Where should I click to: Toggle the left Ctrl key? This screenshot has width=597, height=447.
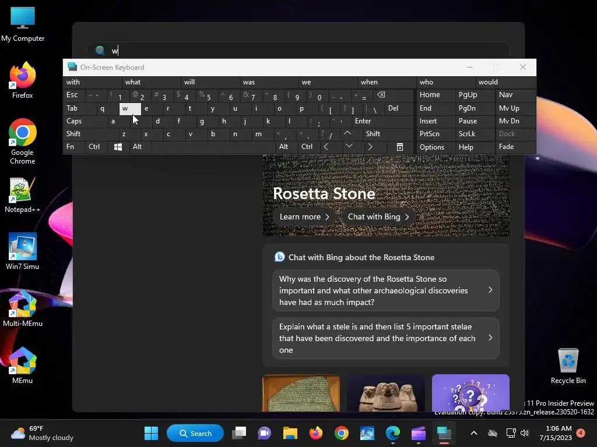pos(96,147)
